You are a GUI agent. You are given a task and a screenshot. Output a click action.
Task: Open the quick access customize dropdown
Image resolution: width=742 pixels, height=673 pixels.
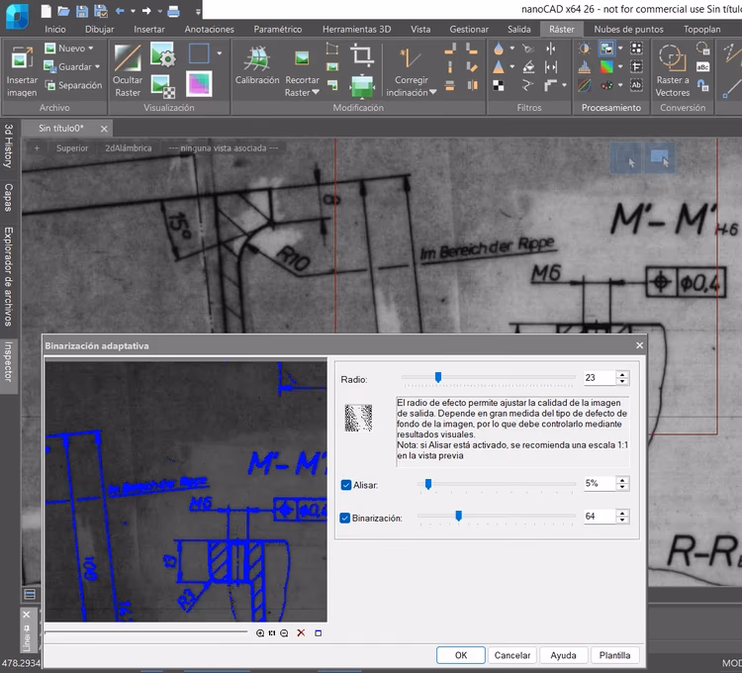tap(198, 12)
